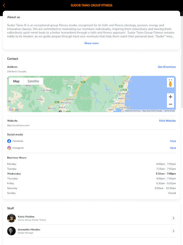Viewport: 183px width, 245px height.
Task: Click the Visit Website link
Action: [167, 121]
